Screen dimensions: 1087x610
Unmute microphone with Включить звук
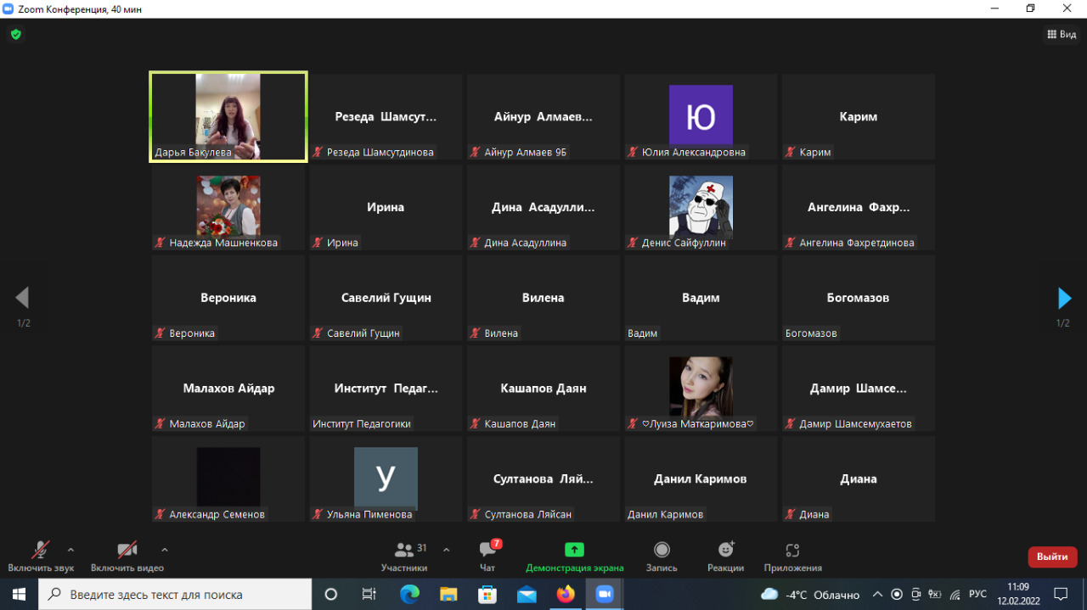click(40, 550)
